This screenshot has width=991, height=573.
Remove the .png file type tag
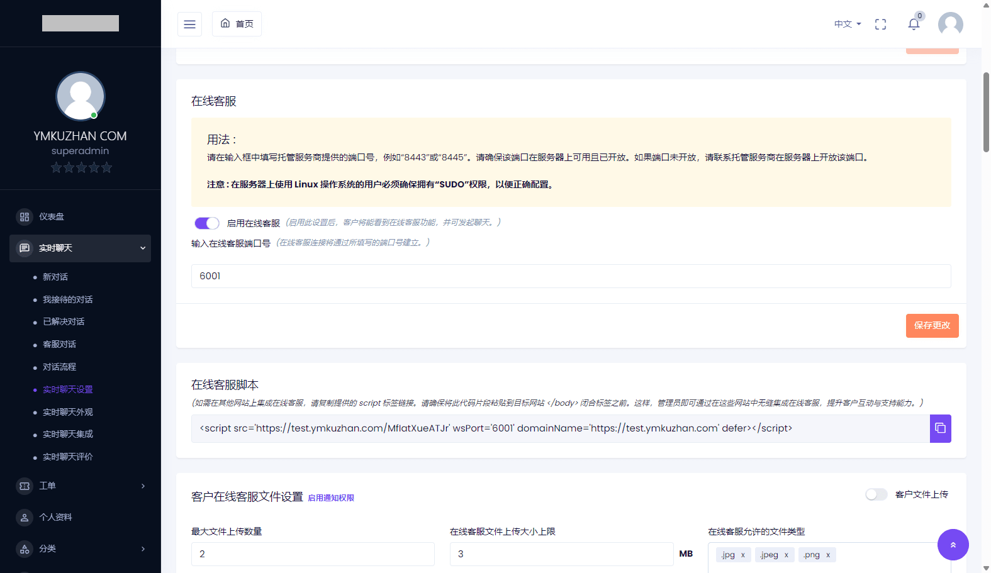coord(828,555)
